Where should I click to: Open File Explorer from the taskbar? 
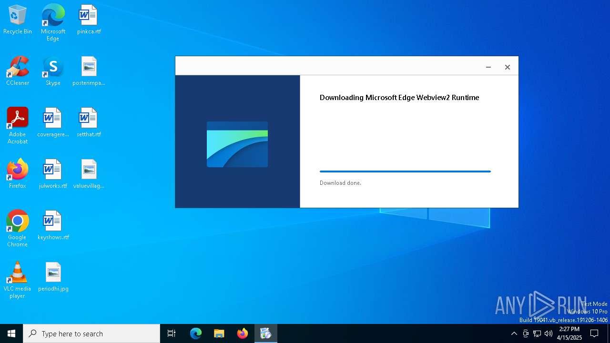coord(219,333)
